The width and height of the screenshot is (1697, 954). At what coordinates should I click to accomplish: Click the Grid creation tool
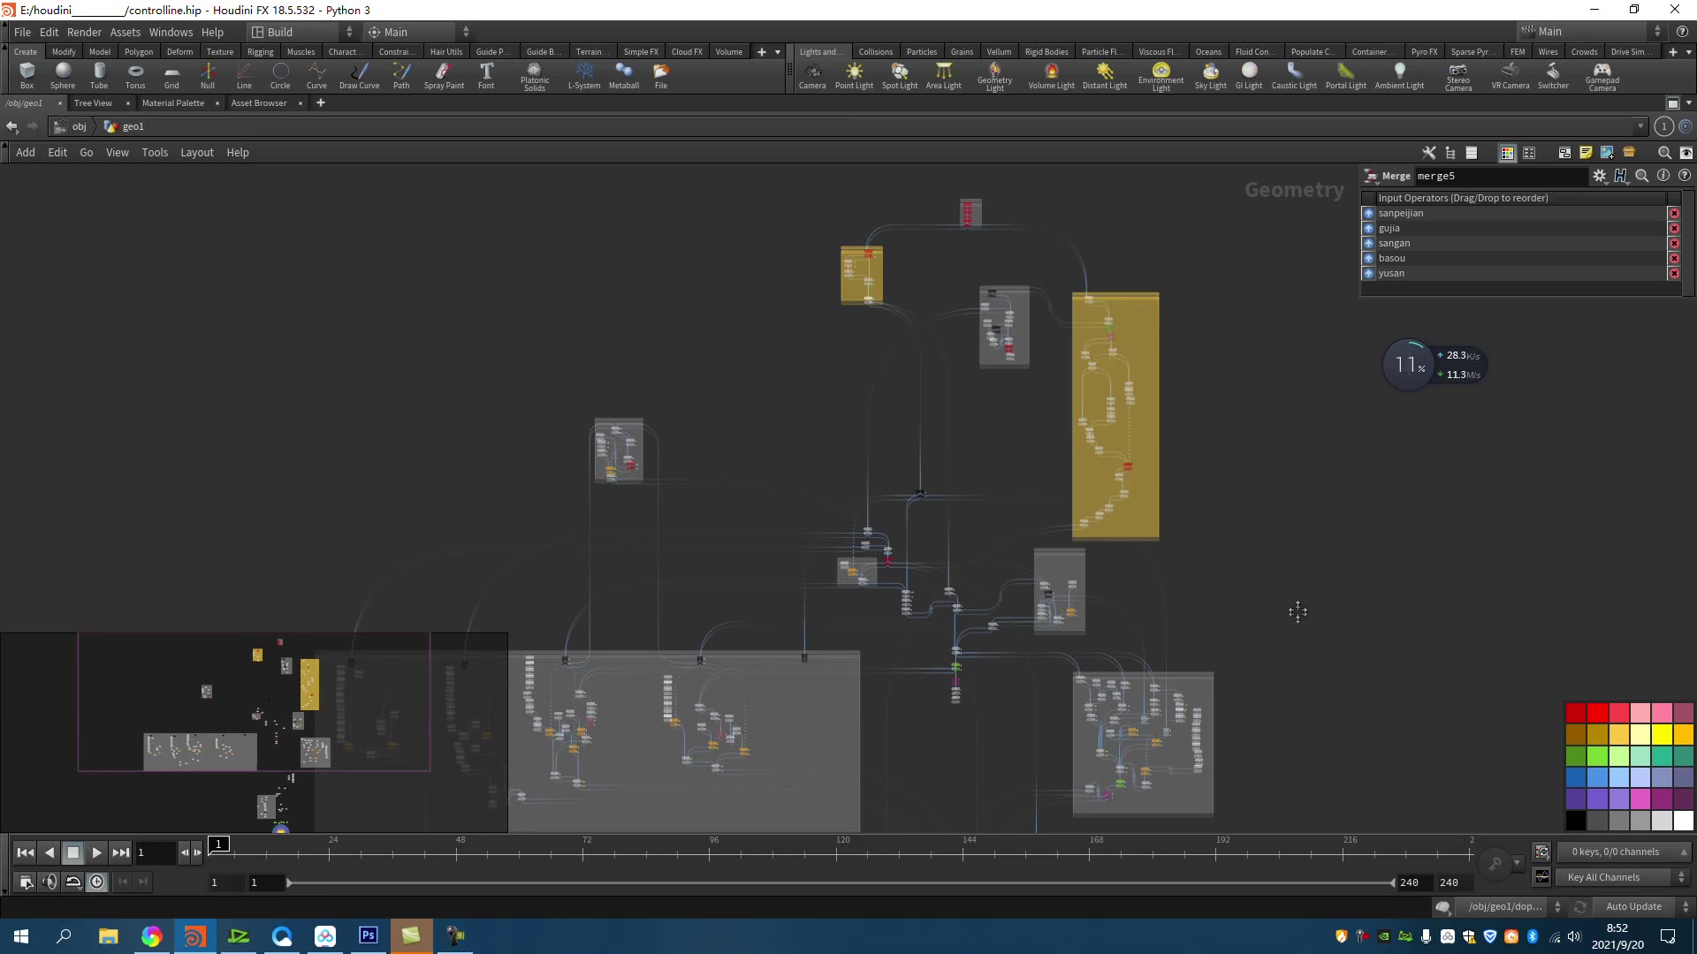tap(171, 76)
